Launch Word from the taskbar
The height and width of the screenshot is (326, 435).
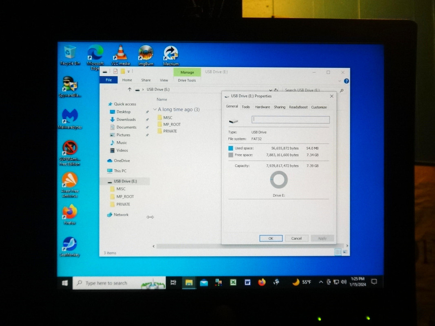pyautogui.click(x=247, y=282)
